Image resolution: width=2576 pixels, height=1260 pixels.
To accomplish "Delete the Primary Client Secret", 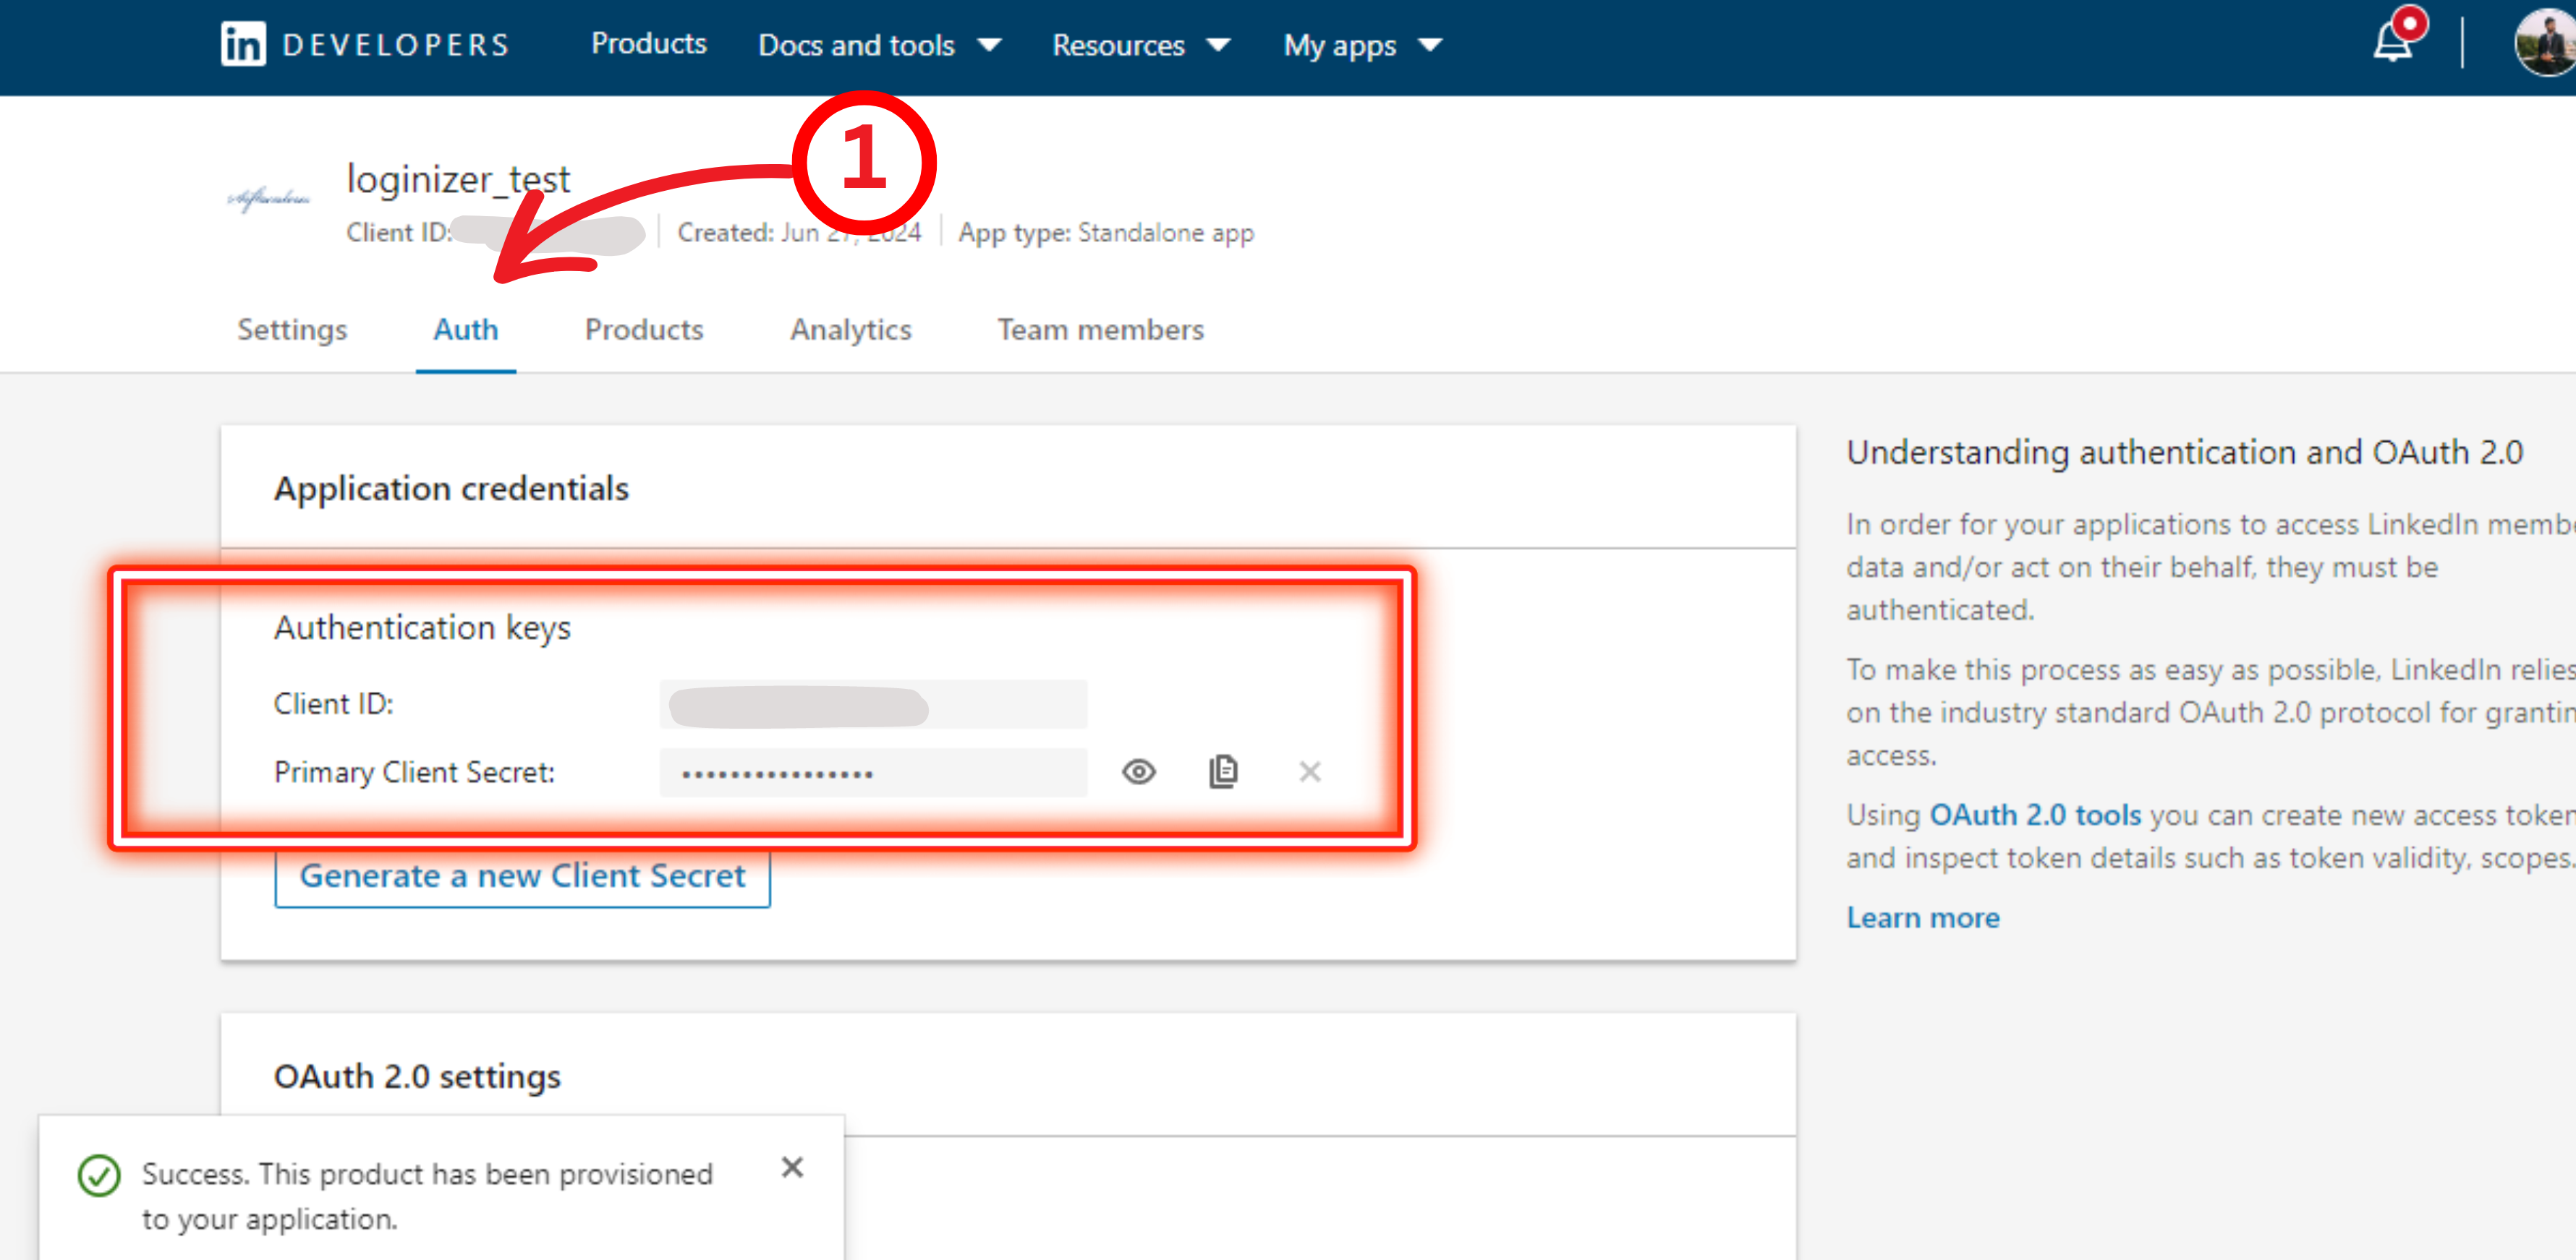I will point(1309,771).
